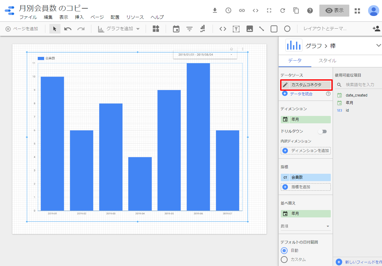Select the 自動 date range radio button
Screen dimensions: 382x266
click(x=284, y=251)
